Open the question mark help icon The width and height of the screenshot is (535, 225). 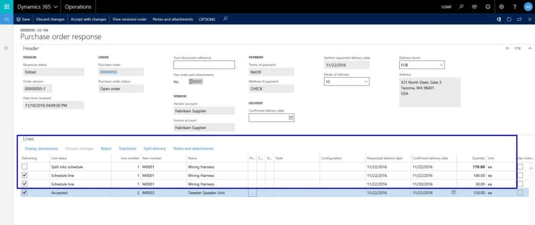[x=515, y=6]
